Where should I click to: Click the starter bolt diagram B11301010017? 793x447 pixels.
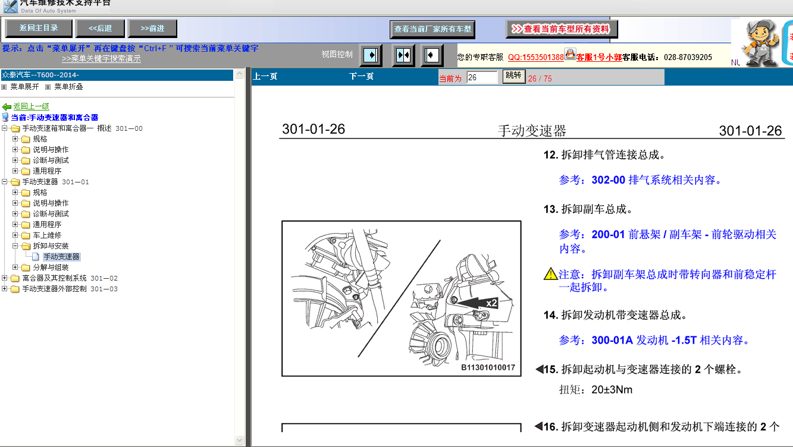402,298
